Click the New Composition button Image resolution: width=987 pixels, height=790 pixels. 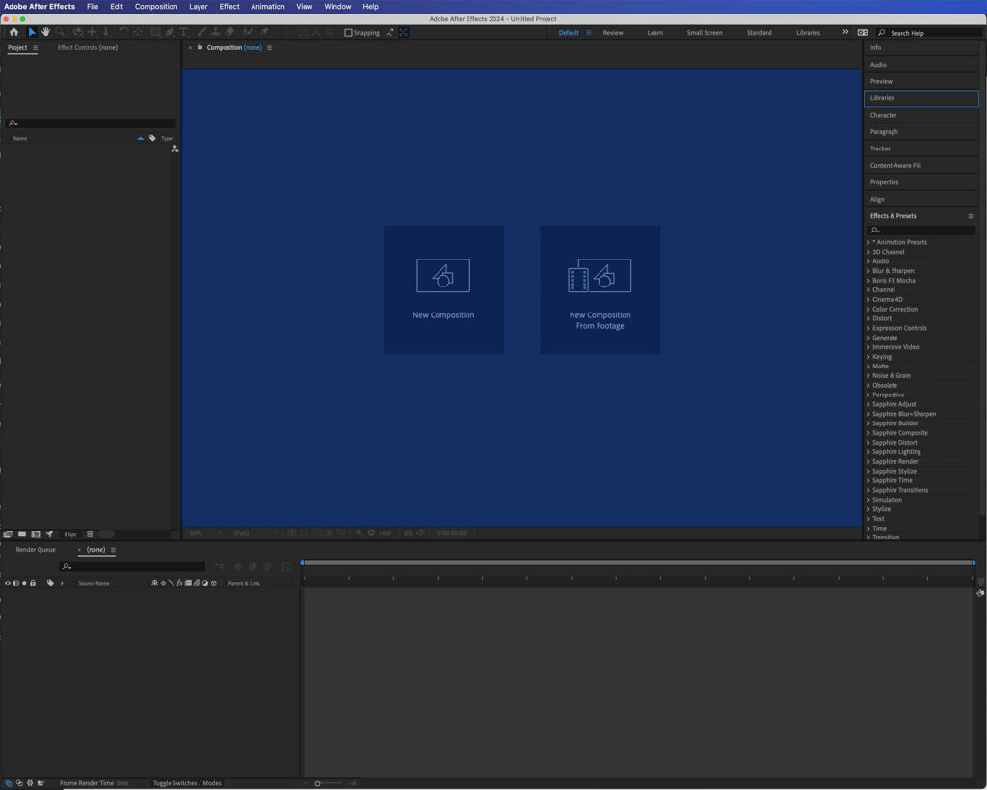point(443,289)
